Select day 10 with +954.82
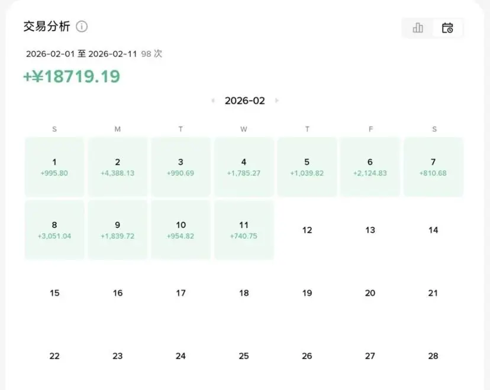 [181, 230]
